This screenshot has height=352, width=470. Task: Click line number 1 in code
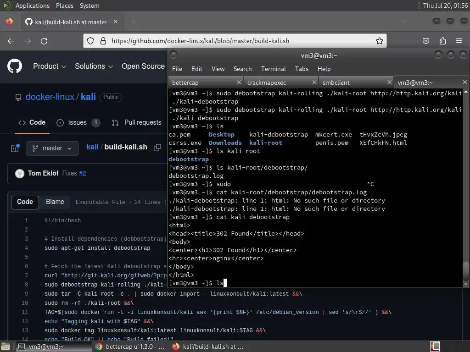coord(26,220)
